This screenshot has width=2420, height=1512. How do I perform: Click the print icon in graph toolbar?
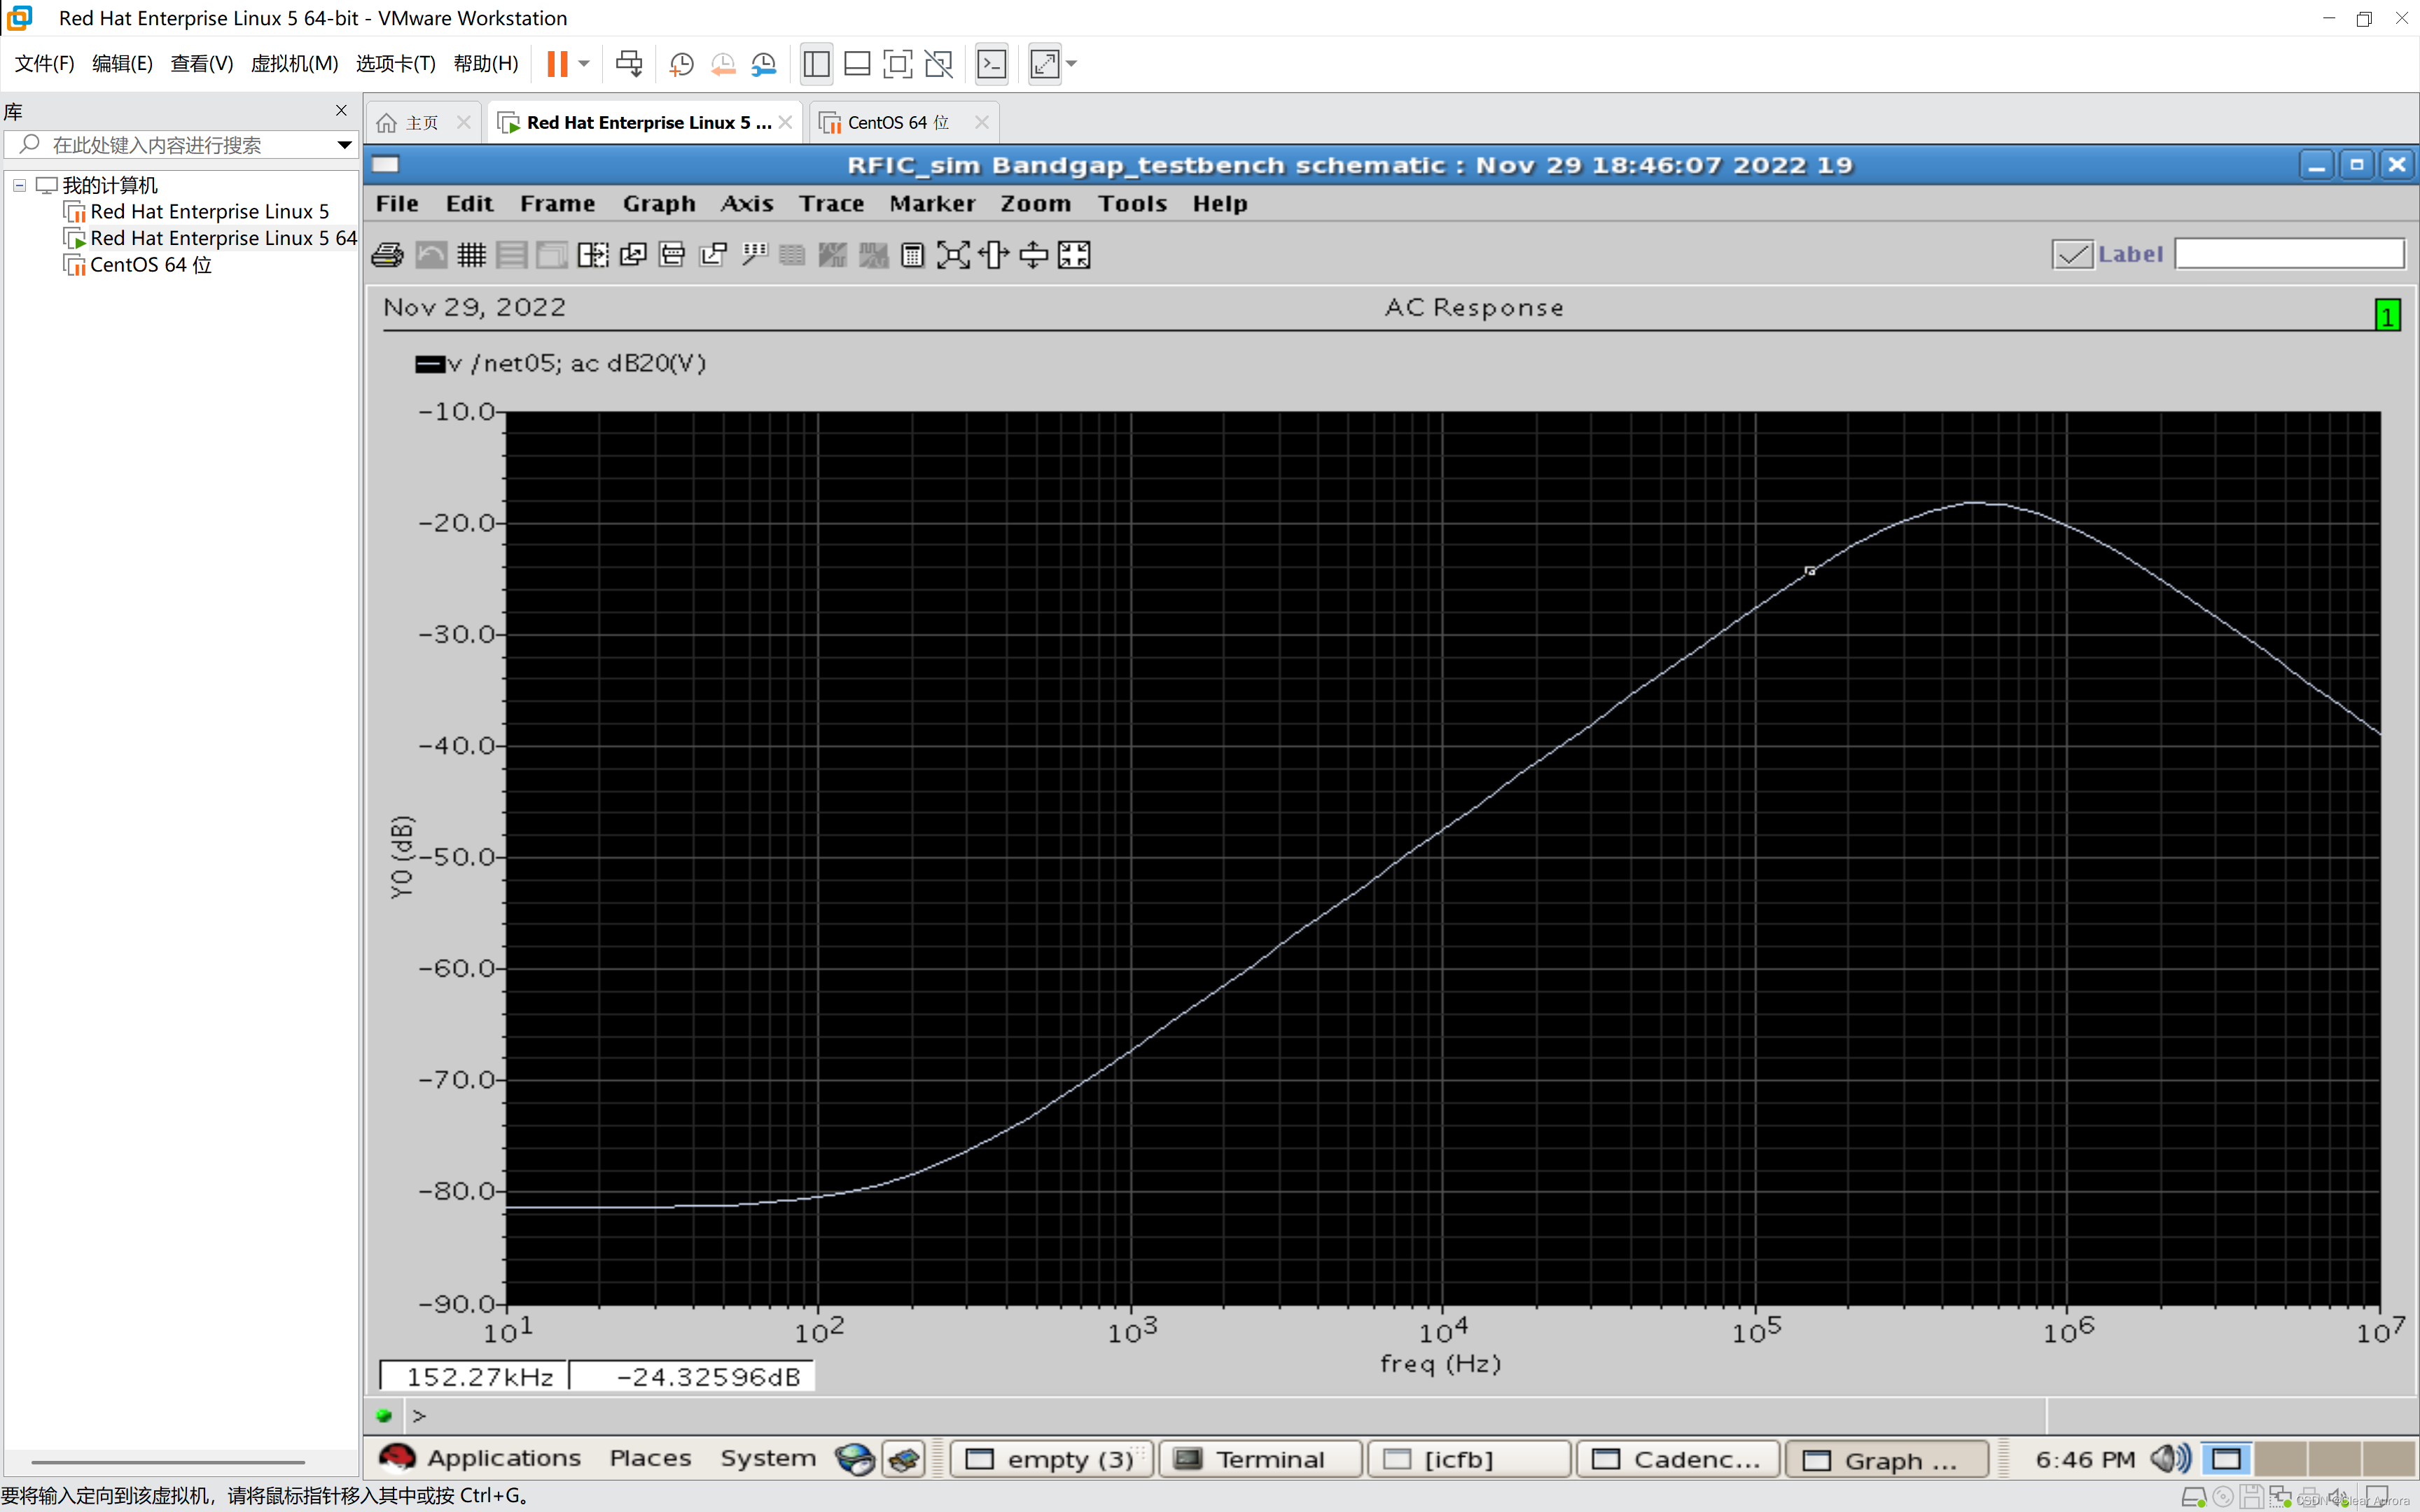tap(387, 255)
